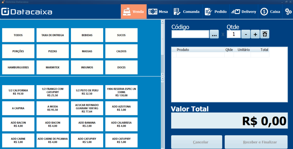Choose the MASSAS category
This screenshot has width=293, height=149.
coord(87,51)
